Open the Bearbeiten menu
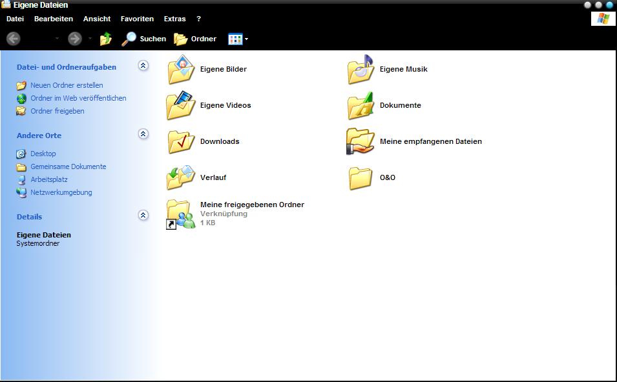617x382 pixels. (x=54, y=19)
